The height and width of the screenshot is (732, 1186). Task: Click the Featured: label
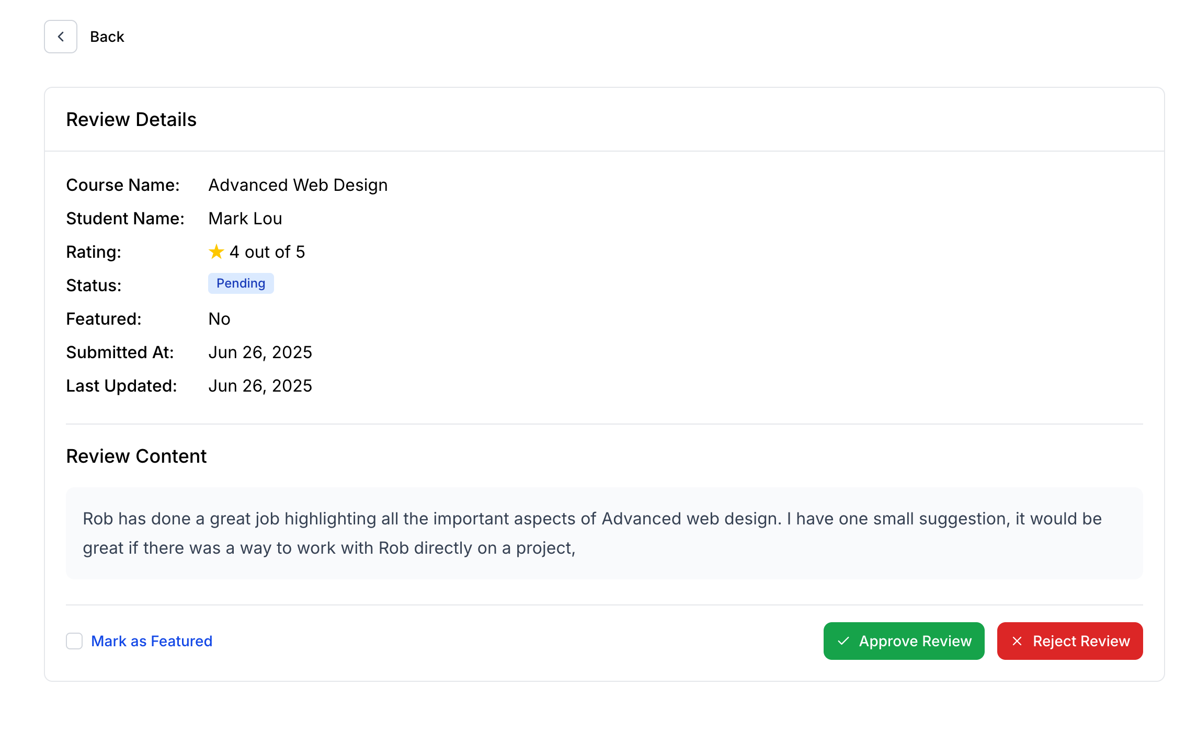104,319
